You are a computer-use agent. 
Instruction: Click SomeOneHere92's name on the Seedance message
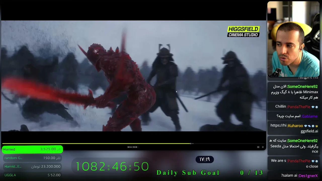(302, 141)
